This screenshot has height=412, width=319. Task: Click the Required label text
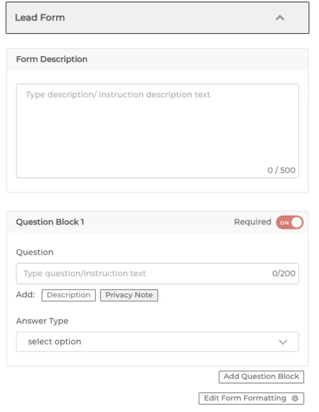tap(252, 222)
